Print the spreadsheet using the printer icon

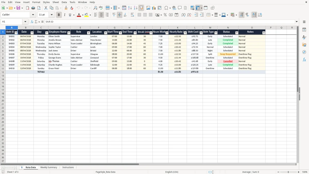coord(33,8)
